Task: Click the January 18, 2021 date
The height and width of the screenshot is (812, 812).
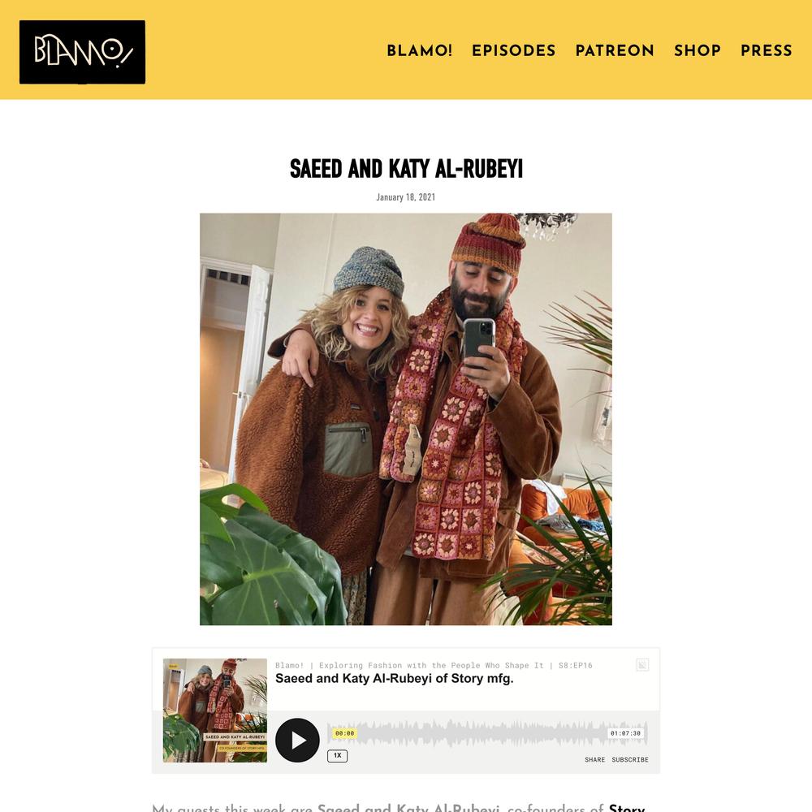Action: (405, 197)
